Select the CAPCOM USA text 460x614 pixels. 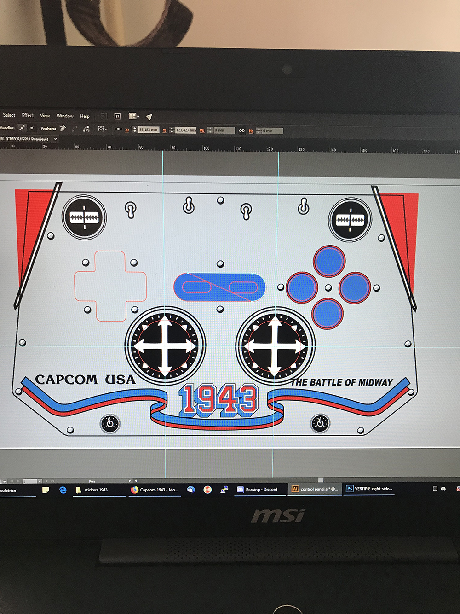86,380
